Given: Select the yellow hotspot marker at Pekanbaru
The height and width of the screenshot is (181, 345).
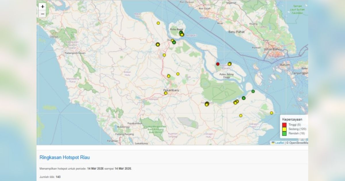Looking at the screenshot, I should click(x=166, y=93).
